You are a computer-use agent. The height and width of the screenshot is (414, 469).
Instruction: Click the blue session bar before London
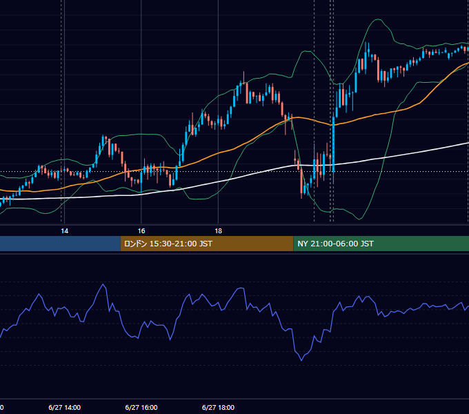(x=60, y=244)
